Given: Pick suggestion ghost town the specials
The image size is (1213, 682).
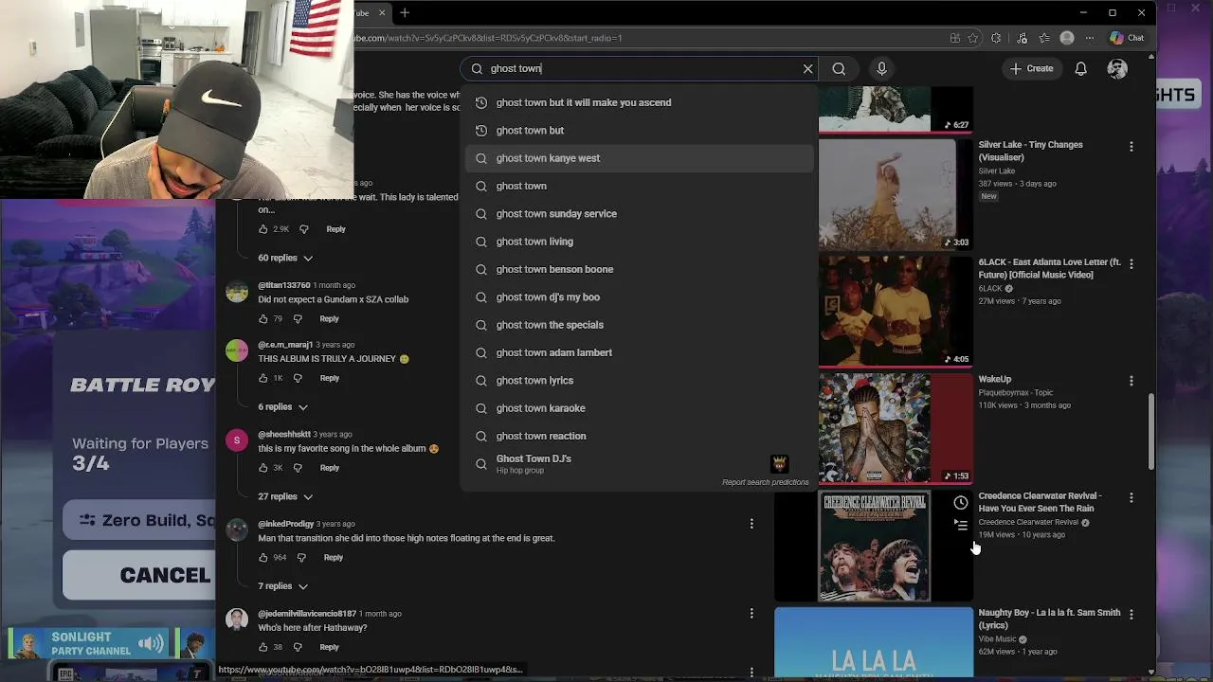Looking at the screenshot, I should click(x=640, y=325).
